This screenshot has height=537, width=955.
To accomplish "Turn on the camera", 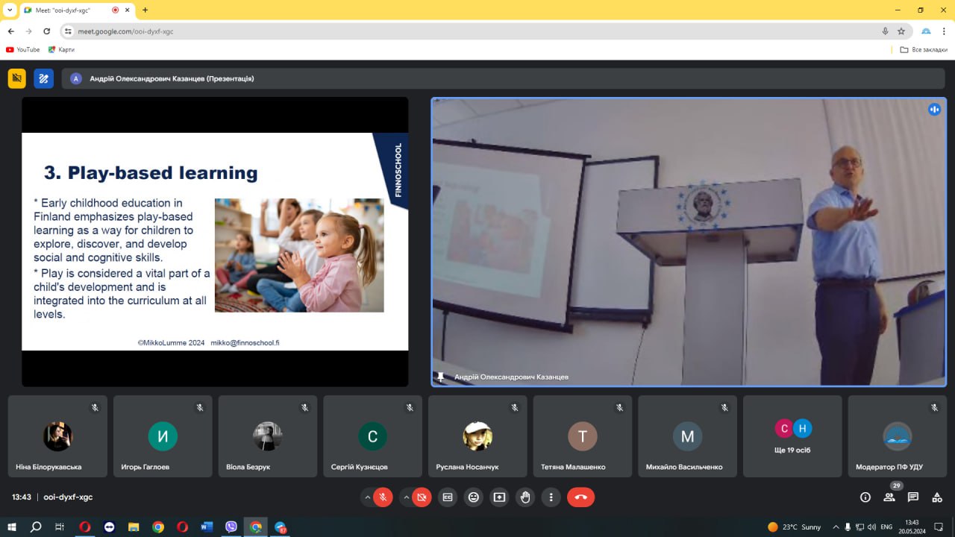I will 422,497.
